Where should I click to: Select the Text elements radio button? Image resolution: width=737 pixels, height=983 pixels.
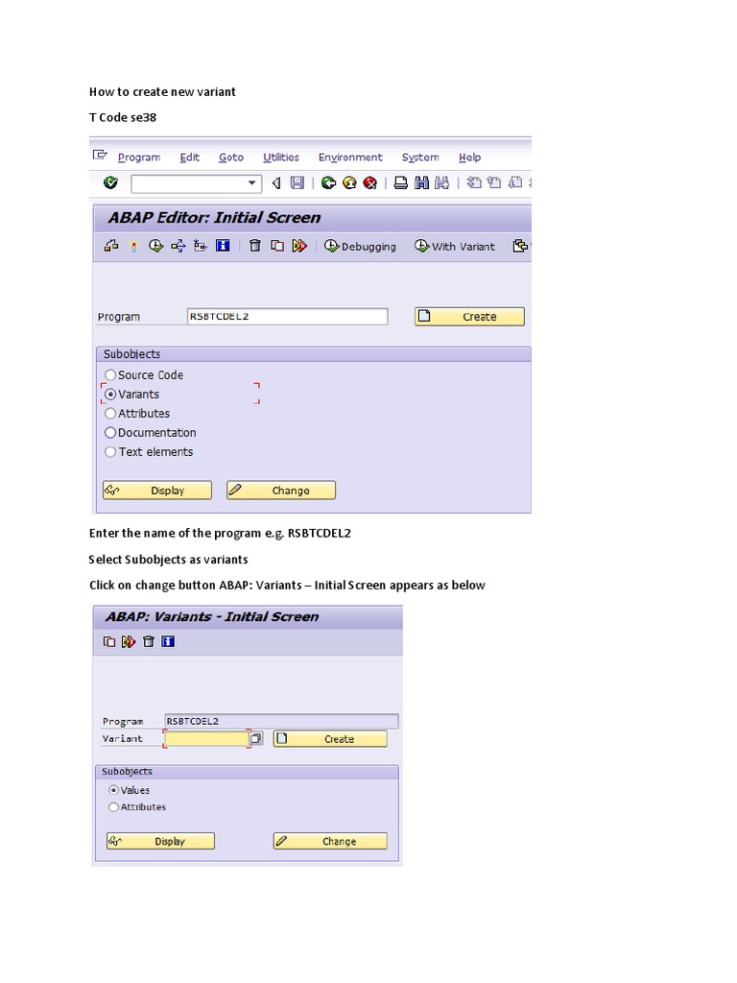(110, 452)
